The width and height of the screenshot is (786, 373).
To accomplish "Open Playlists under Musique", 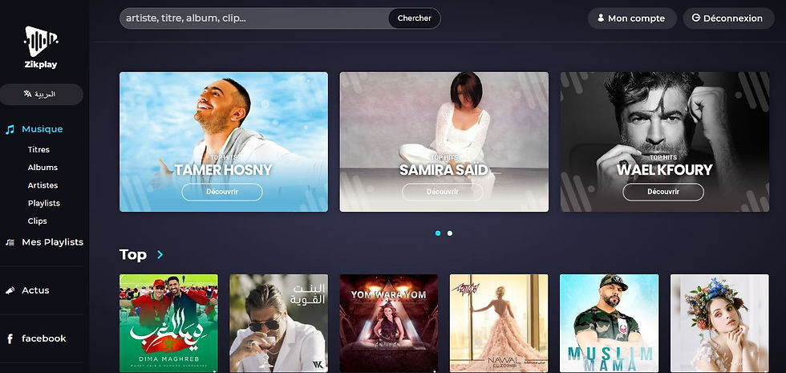I will pos(44,203).
